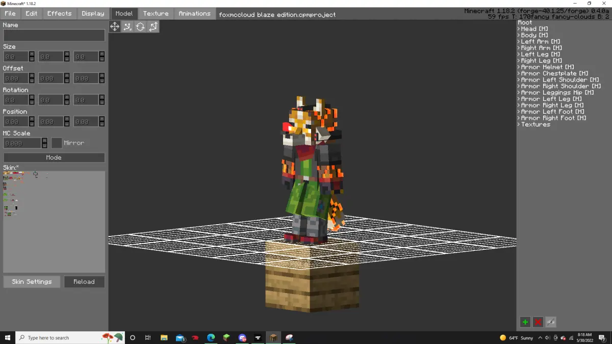Select Armor Left Shoulder [H] row
612x344 pixels.
click(x=559, y=80)
